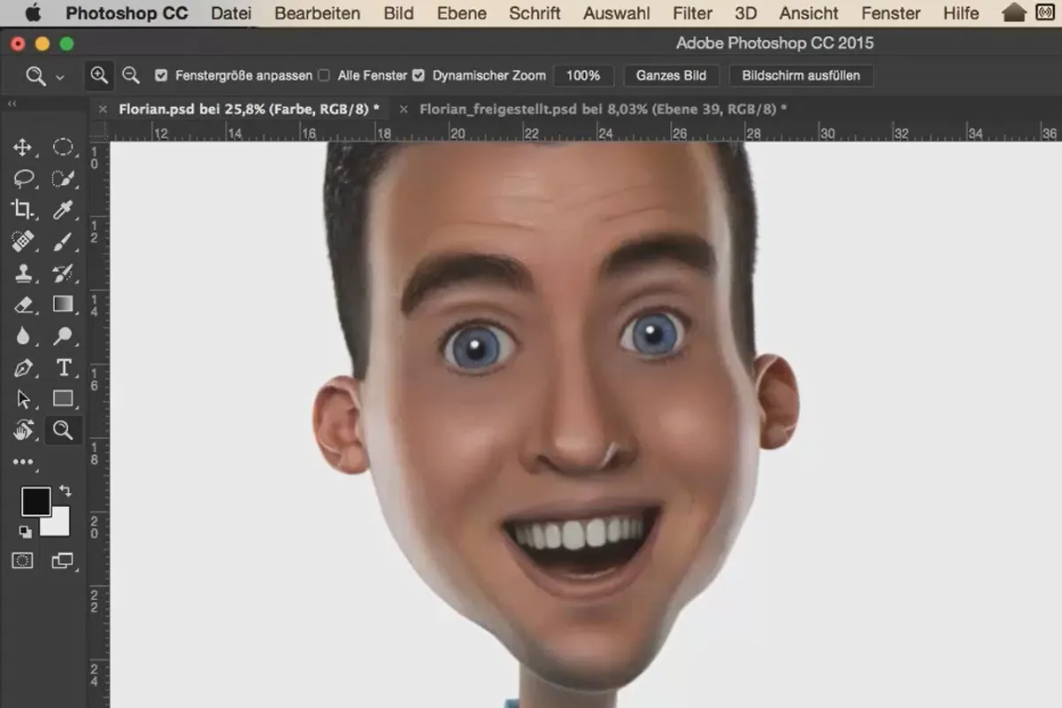Select the Lasso tool
This screenshot has width=1062, height=708.
click(x=23, y=179)
